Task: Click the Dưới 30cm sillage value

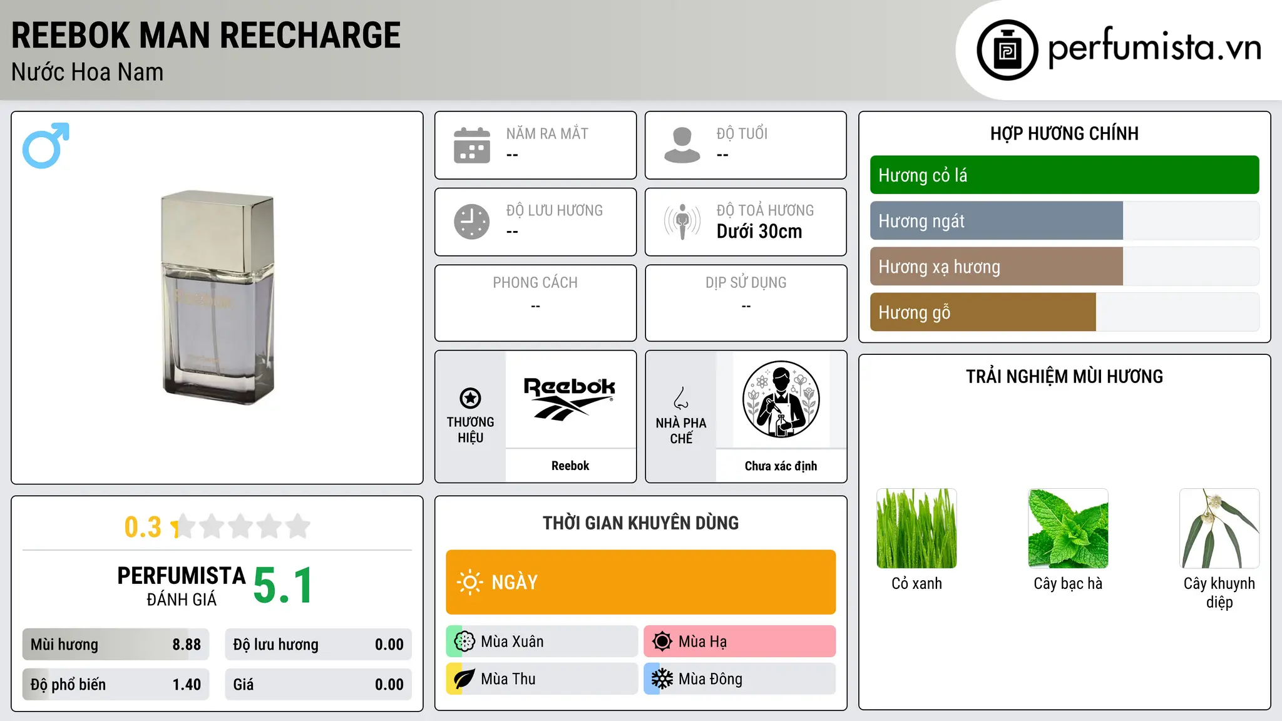Action: click(x=759, y=232)
